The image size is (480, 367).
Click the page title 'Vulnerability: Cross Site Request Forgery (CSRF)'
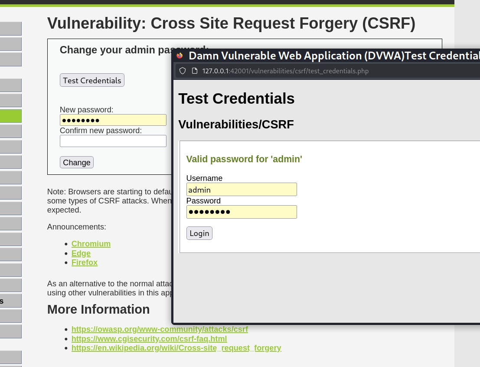231,23
